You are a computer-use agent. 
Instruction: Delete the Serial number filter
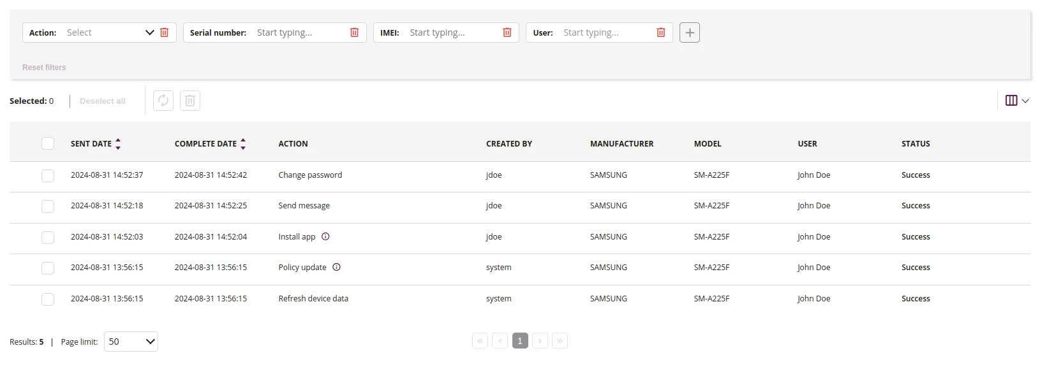354,32
